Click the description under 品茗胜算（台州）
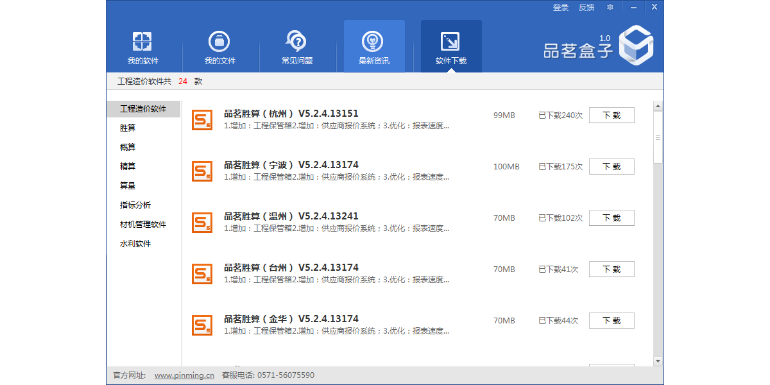This screenshot has width=770, height=385. click(x=337, y=280)
